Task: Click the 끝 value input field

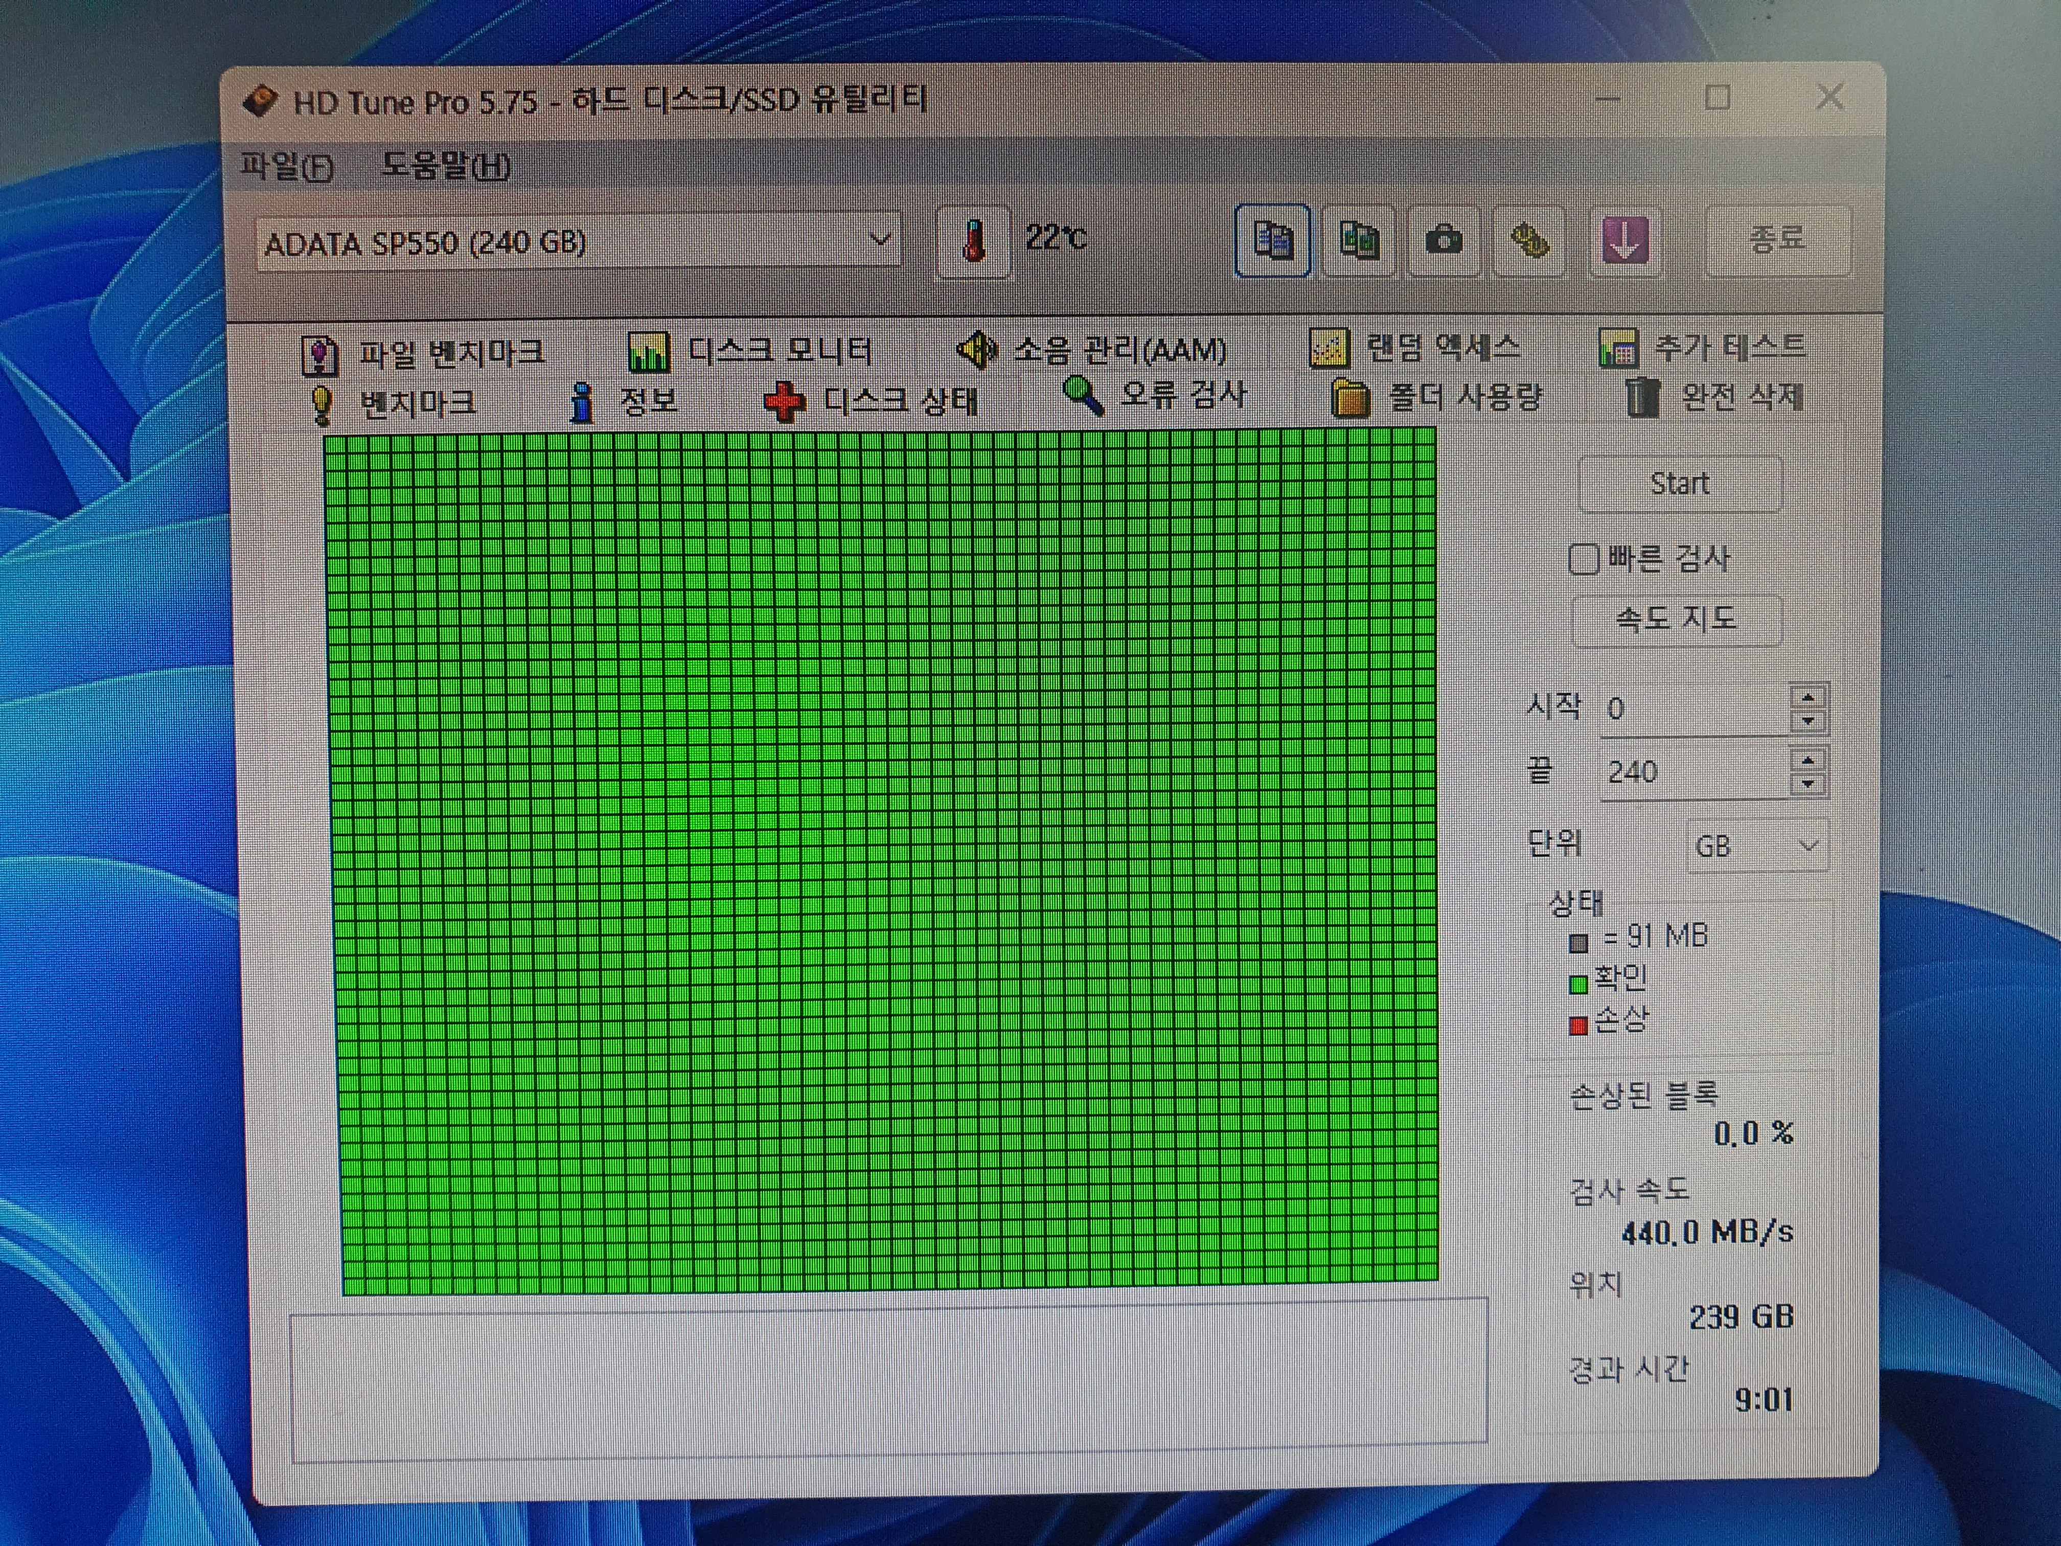Action: (x=1695, y=771)
